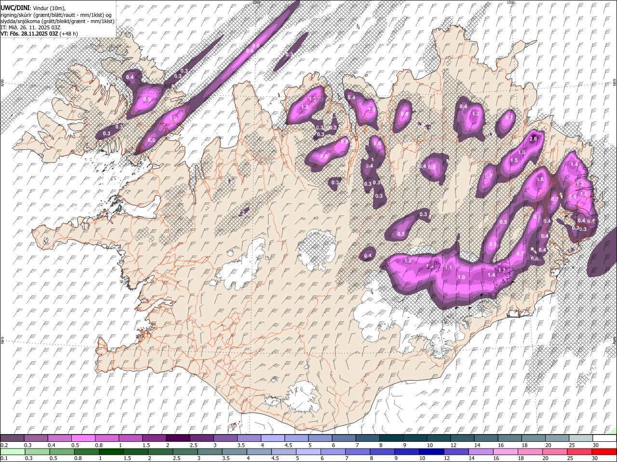Screen dimensions: 617x462
Task: Select the snow legend swatch labeled 3.5
Action: (x=249, y=438)
